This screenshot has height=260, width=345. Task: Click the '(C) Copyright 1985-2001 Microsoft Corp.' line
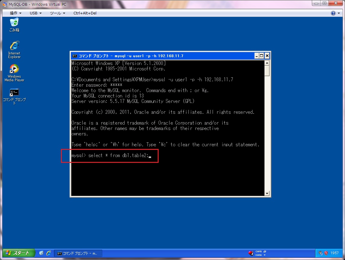click(x=119, y=69)
